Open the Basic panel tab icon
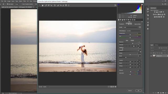This screenshot has width=168, height=94. point(119,20)
